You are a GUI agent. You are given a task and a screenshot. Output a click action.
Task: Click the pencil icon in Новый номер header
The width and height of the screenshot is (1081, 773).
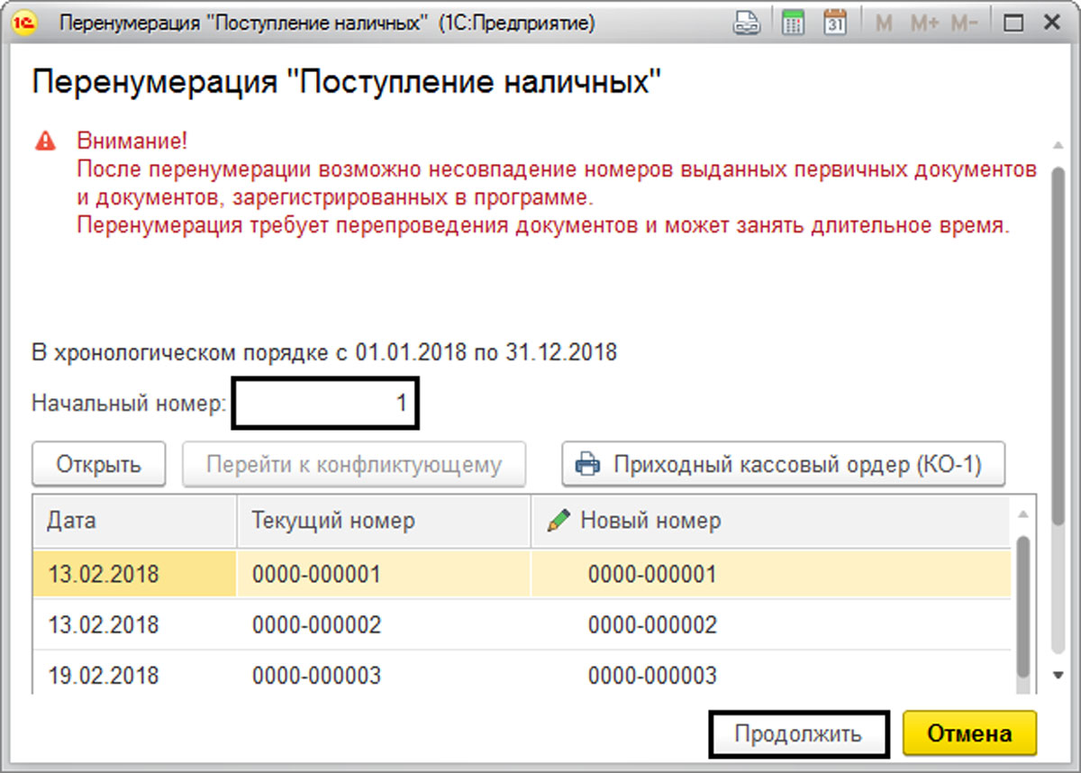pyautogui.click(x=559, y=521)
